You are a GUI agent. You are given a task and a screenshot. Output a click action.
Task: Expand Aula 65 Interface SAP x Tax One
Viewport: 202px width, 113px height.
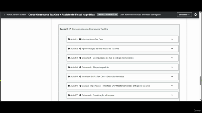[172, 77]
